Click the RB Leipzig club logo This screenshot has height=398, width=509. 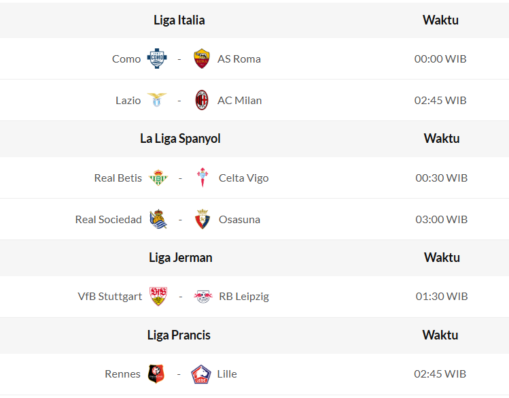(203, 296)
